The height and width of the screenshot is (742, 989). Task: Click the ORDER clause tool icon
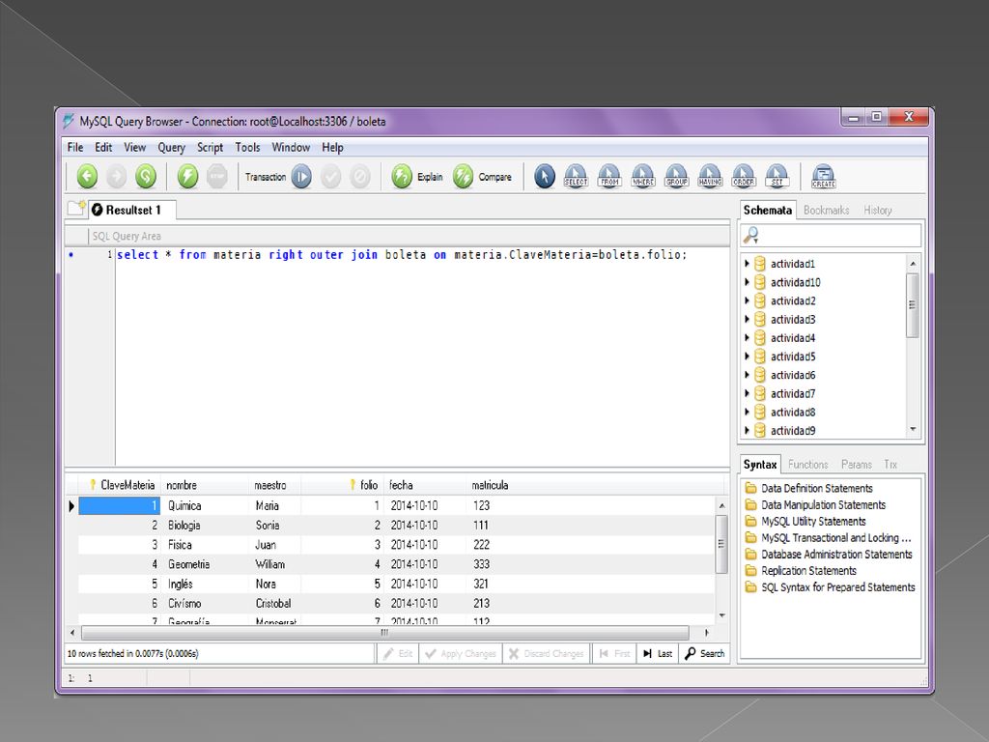tap(743, 176)
